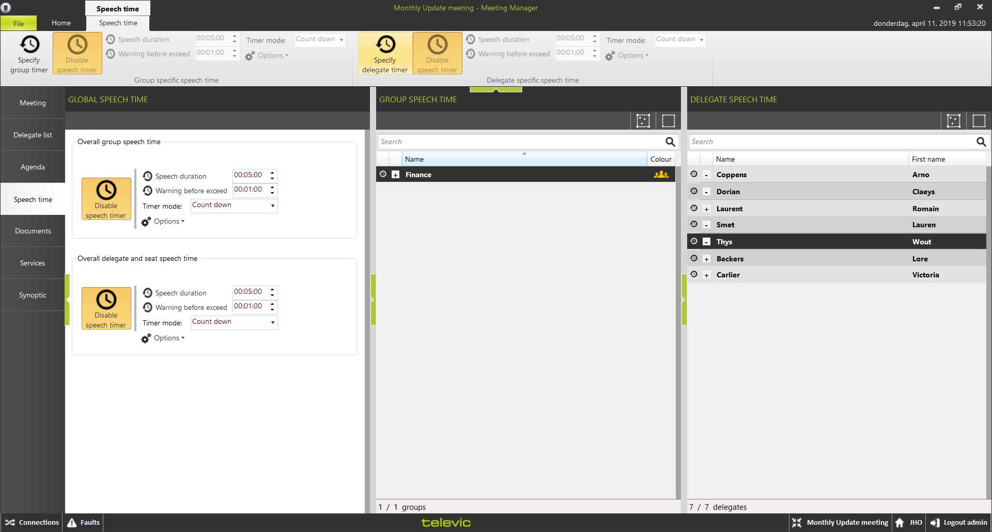Click Faults warning icon in status bar
The image size is (992, 532).
click(72, 523)
